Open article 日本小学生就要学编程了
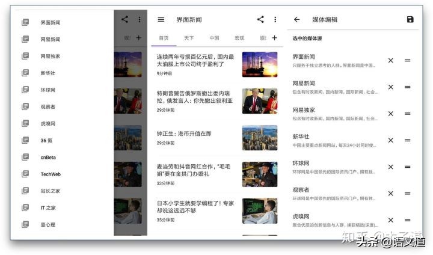Screen dimensions: 433x255 [x=195, y=207]
